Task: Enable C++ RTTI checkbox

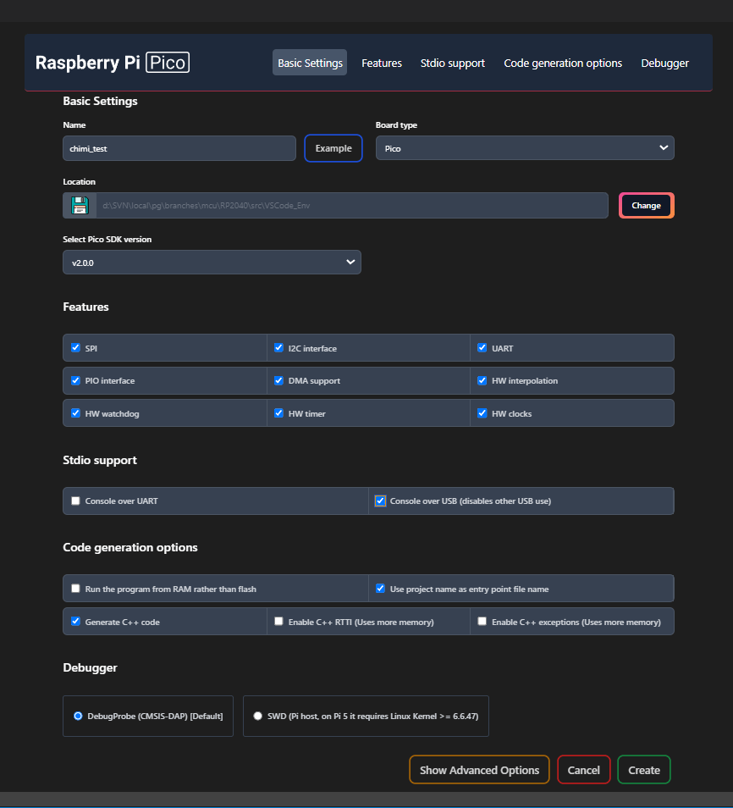Action: click(x=278, y=621)
